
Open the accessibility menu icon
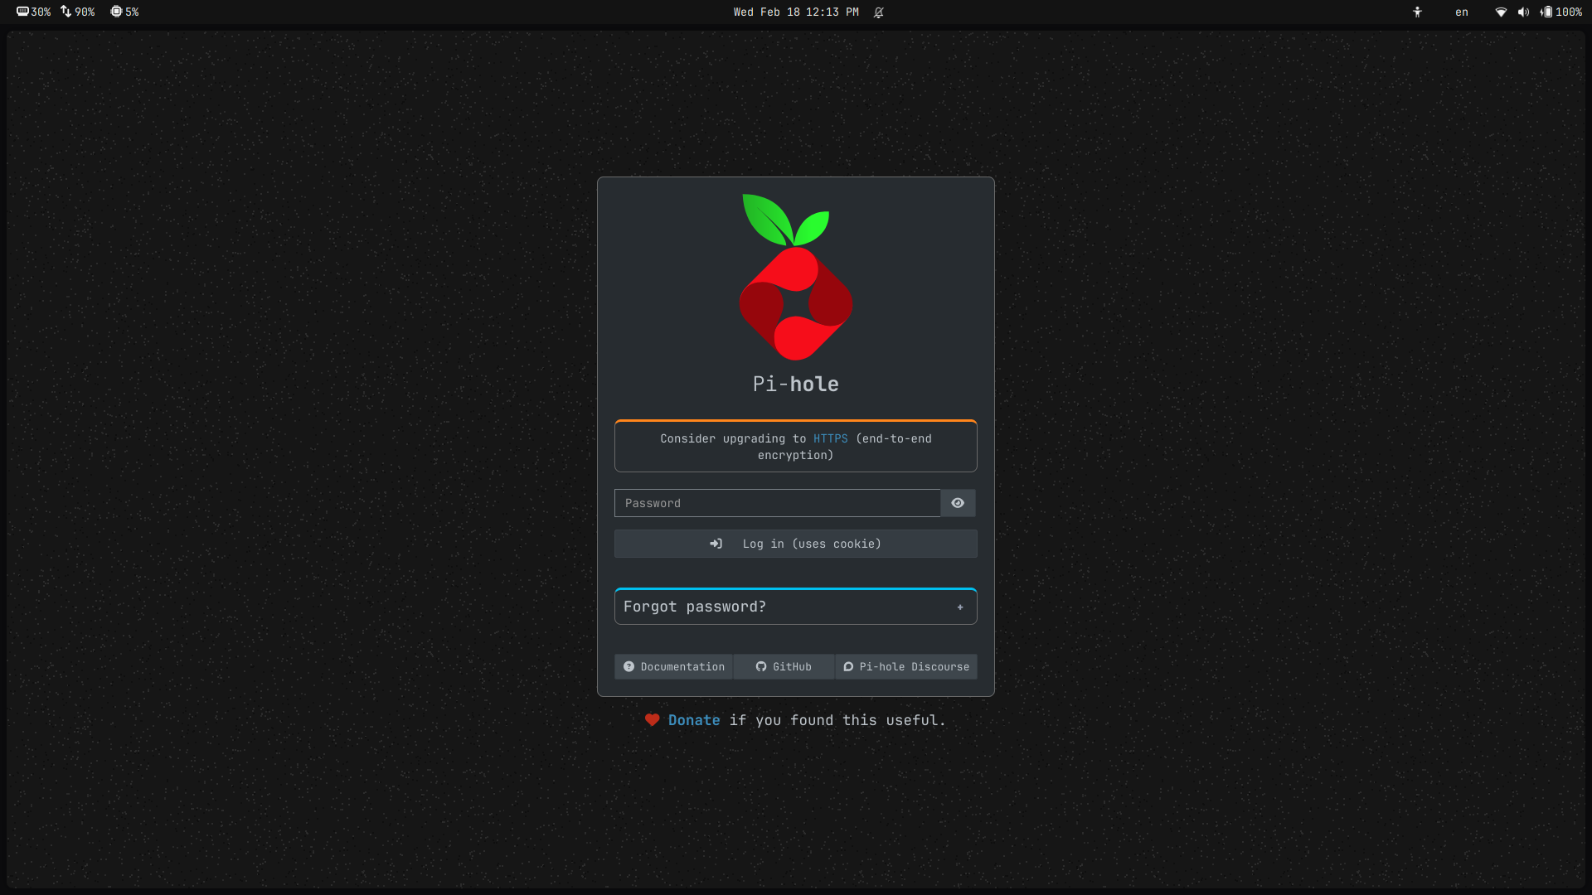(1417, 12)
